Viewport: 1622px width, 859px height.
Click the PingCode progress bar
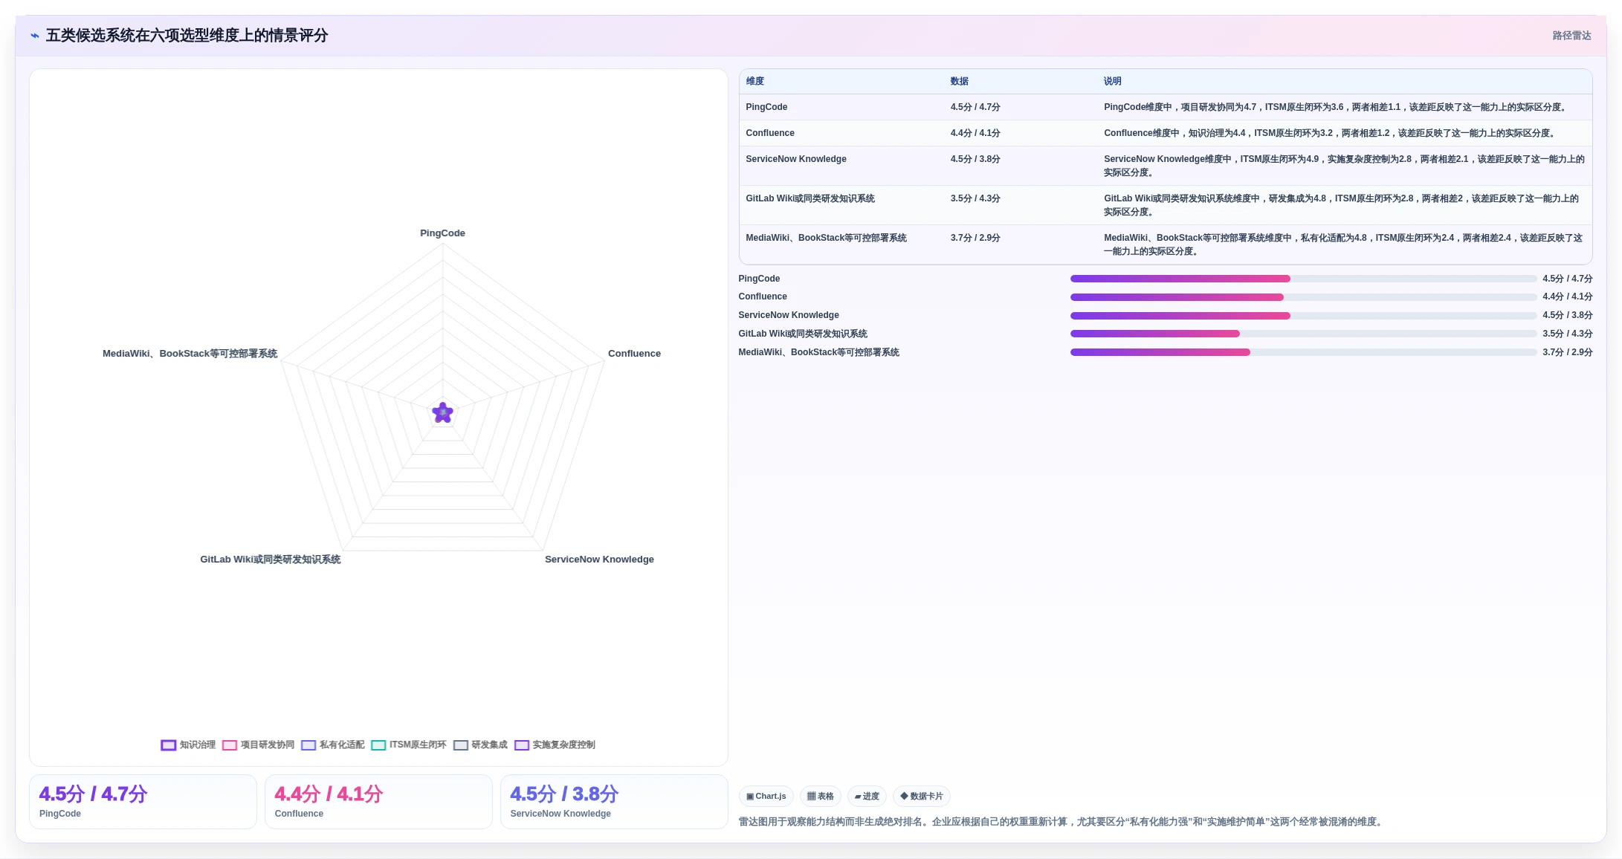[x=1303, y=279]
